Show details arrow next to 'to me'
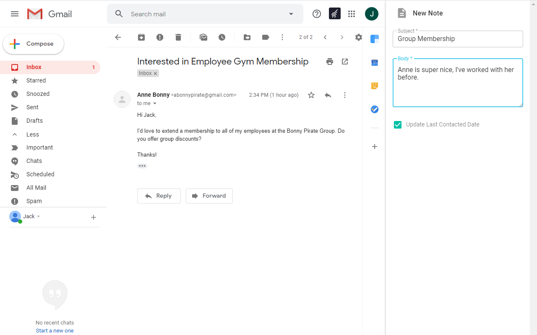Screen dimensions: 537x335 coord(154,103)
